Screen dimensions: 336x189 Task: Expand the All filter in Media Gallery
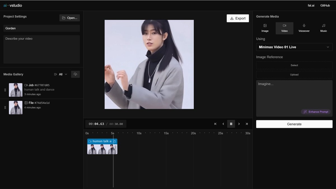point(60,74)
